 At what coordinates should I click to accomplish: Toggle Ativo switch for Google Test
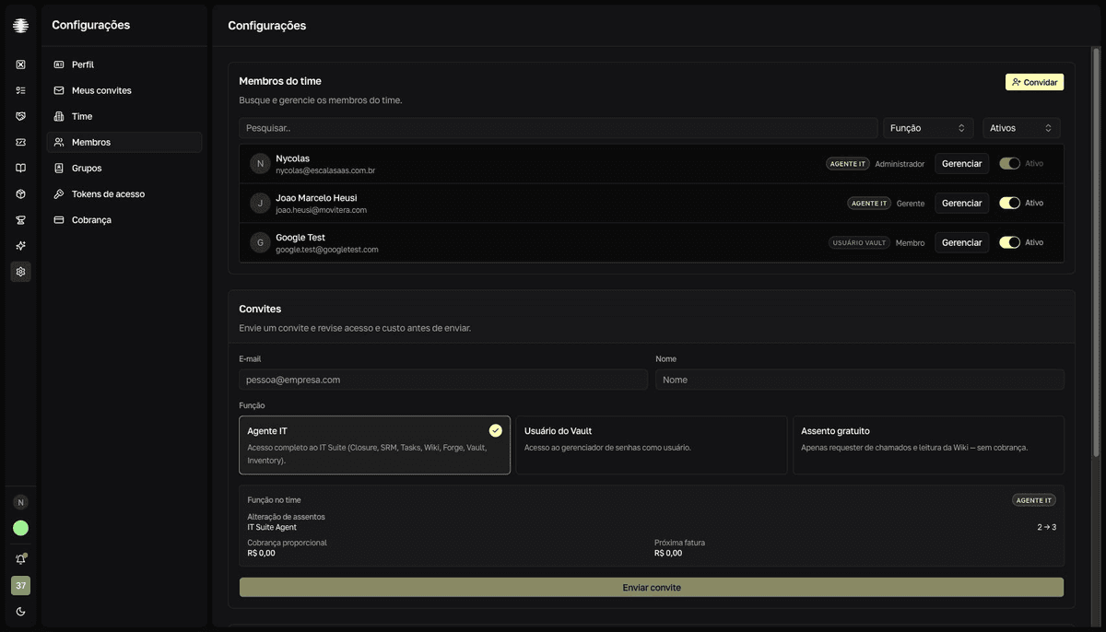coord(1010,242)
